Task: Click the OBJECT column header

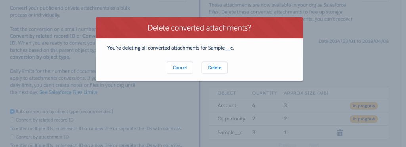Action: coord(227,93)
